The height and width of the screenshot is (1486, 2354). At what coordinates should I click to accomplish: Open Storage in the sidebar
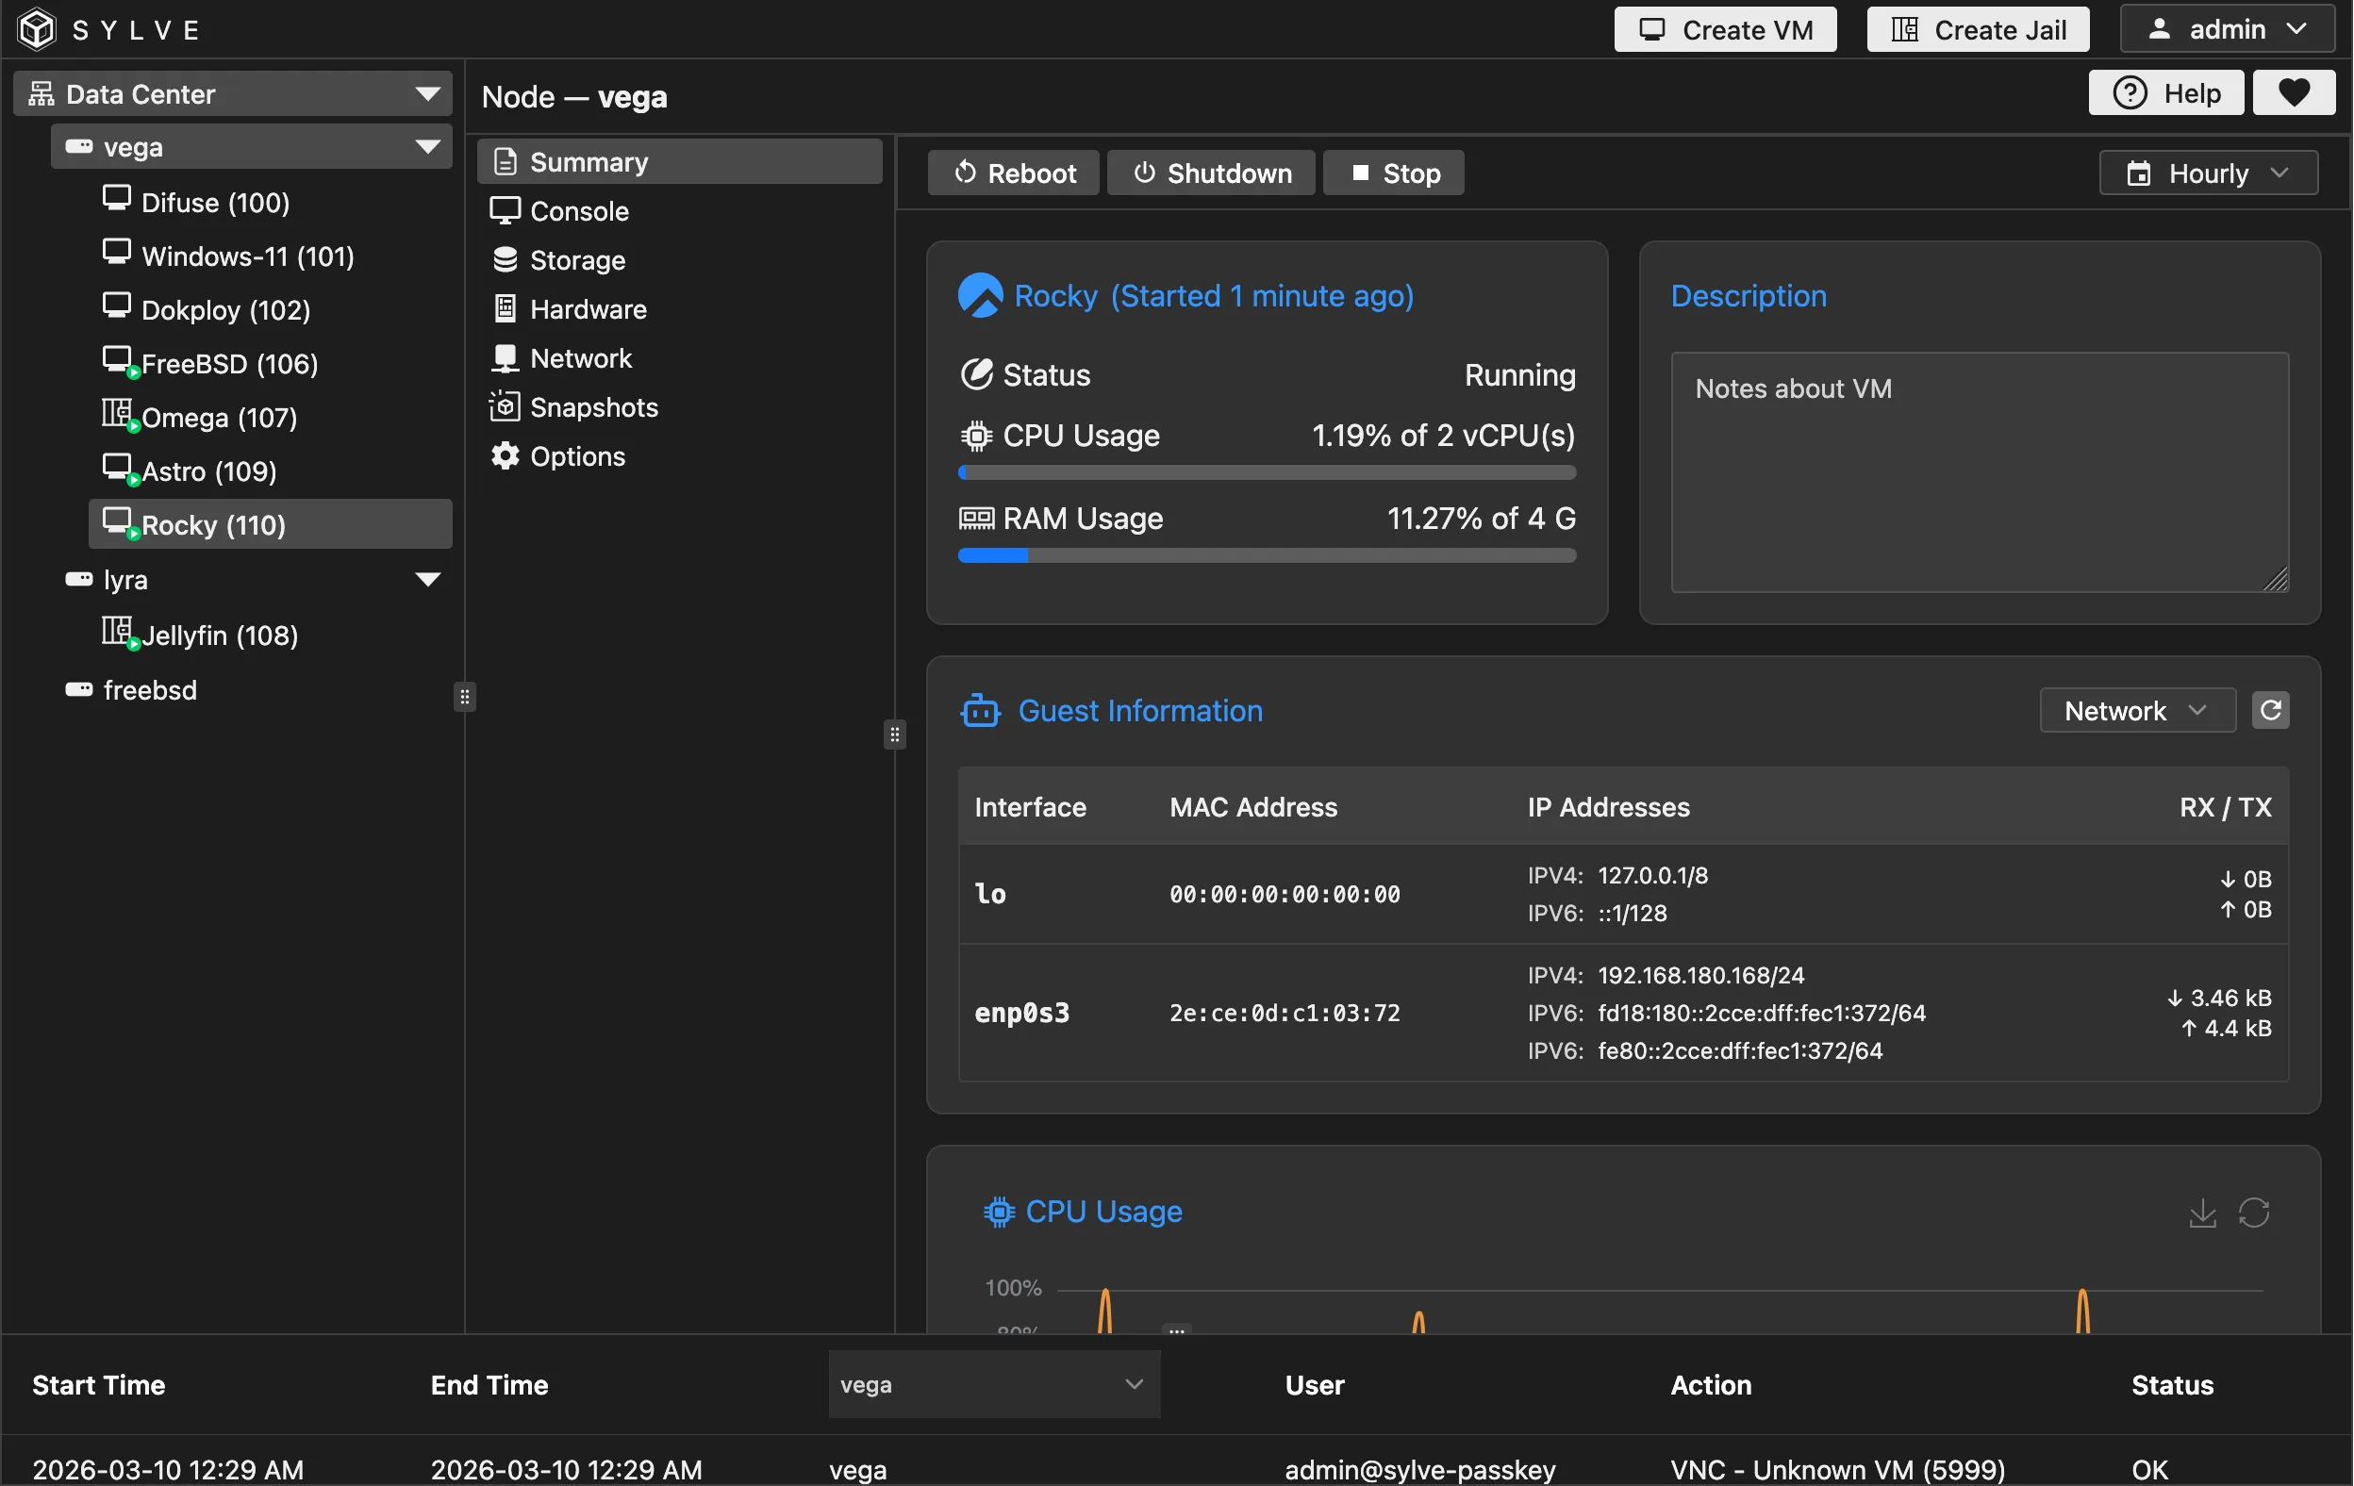[577, 261]
